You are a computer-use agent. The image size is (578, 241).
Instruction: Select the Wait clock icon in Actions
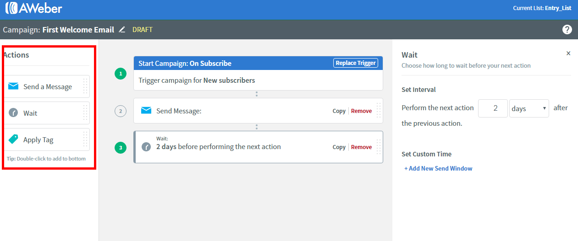(x=14, y=113)
